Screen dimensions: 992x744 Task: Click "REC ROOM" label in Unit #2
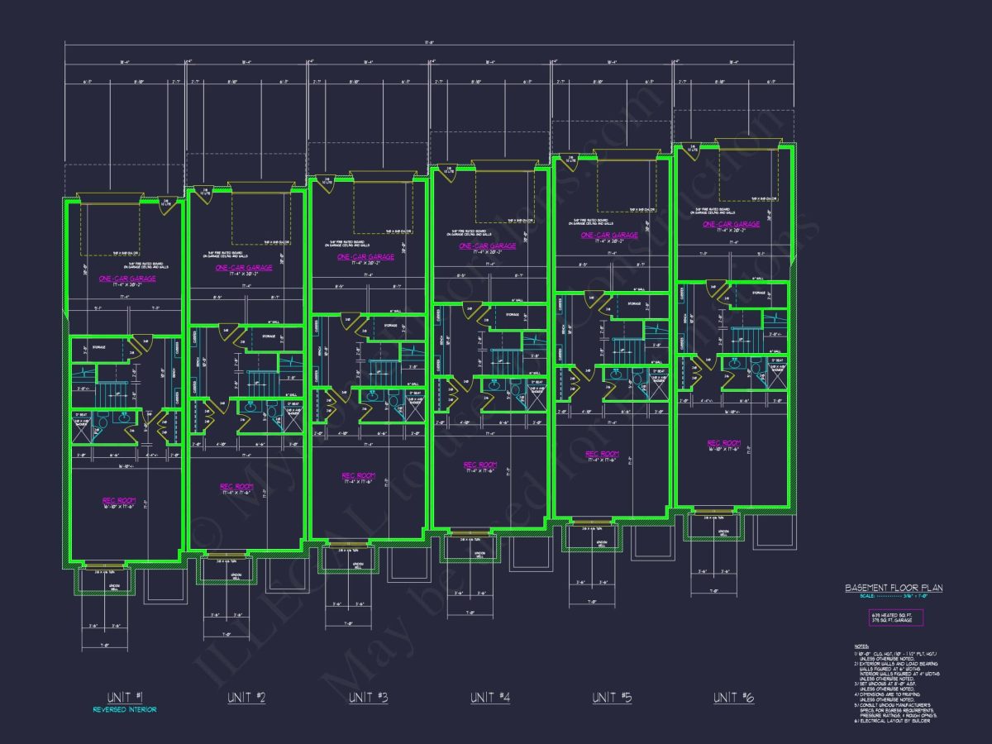click(236, 486)
